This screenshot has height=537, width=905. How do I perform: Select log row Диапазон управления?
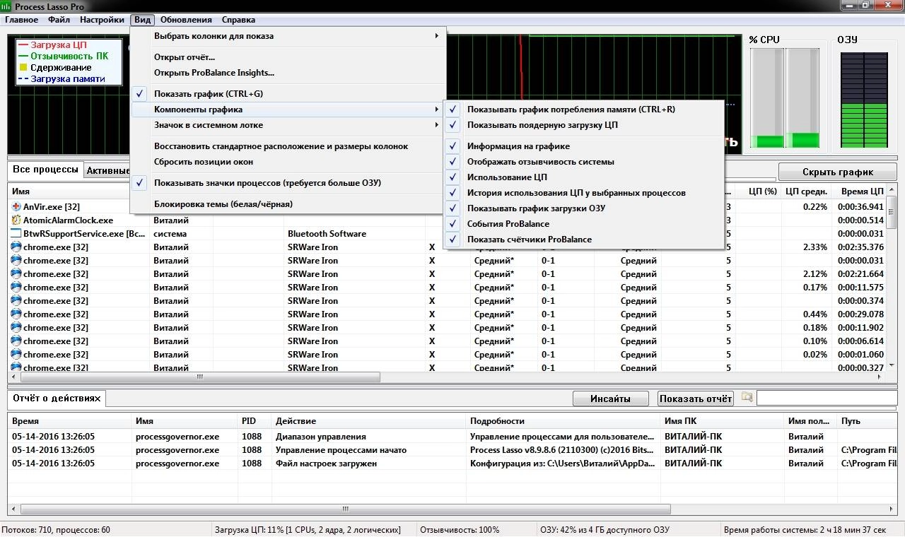(x=452, y=437)
